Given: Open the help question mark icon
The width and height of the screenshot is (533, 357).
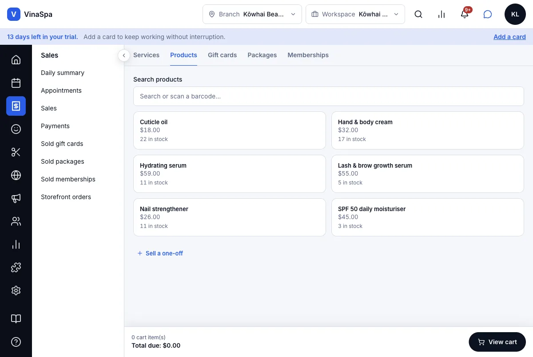Looking at the screenshot, I should click(x=16, y=342).
